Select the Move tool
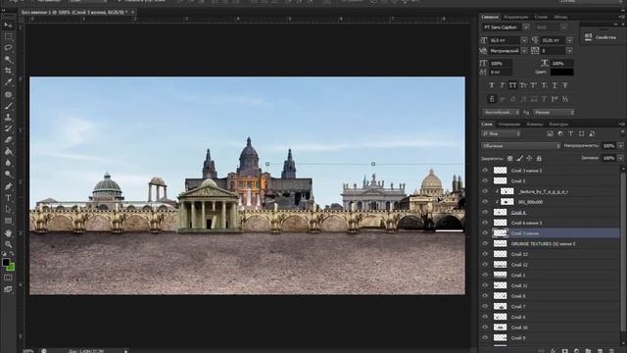 pyautogui.click(x=8, y=25)
